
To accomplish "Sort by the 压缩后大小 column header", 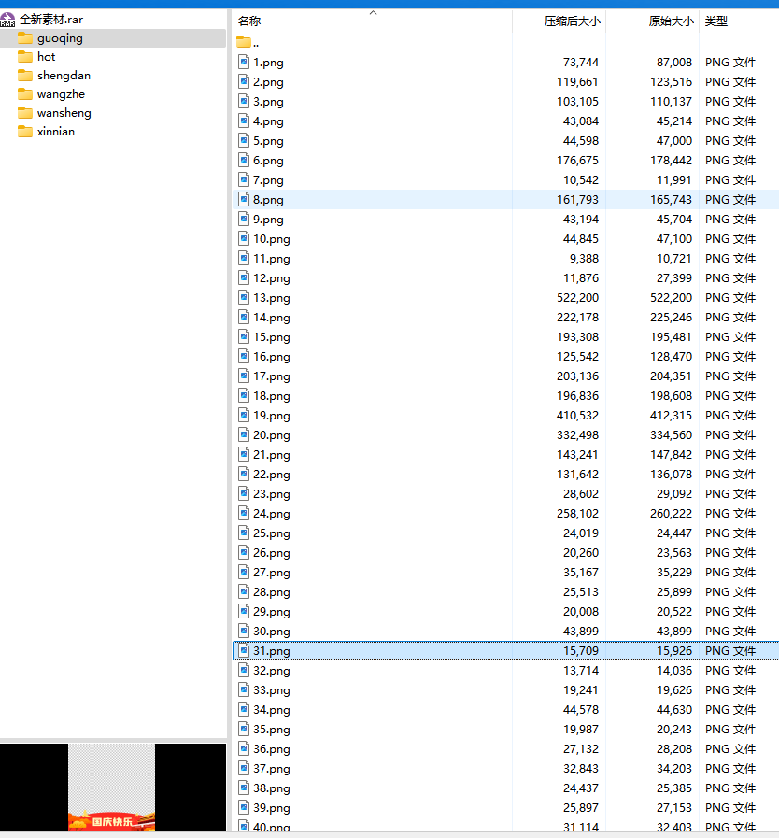I will [x=573, y=21].
